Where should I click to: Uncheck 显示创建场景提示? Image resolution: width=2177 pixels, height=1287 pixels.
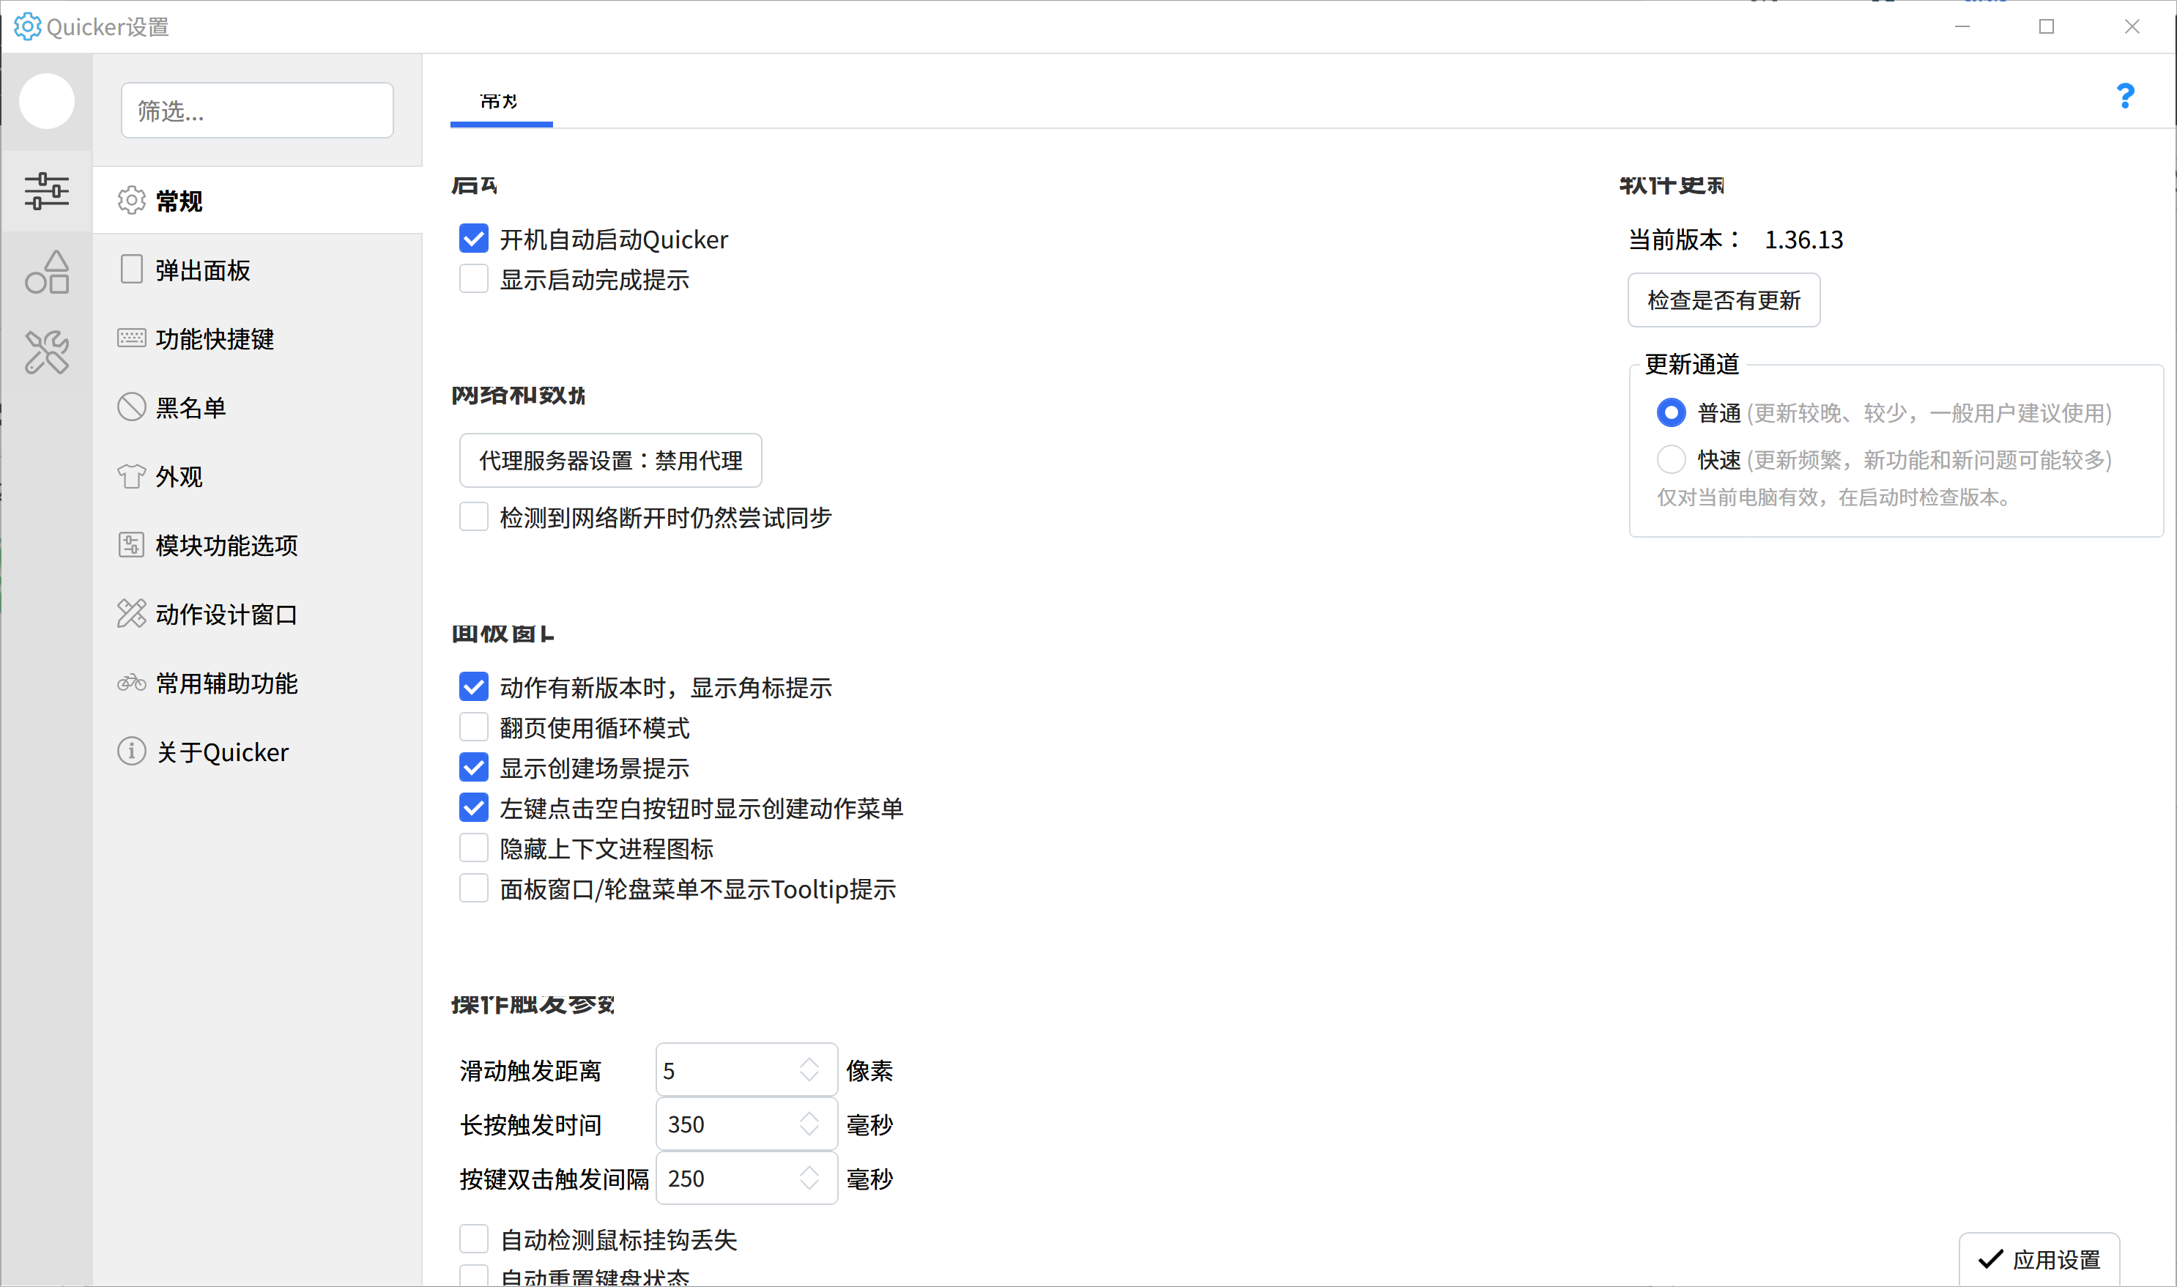click(473, 768)
